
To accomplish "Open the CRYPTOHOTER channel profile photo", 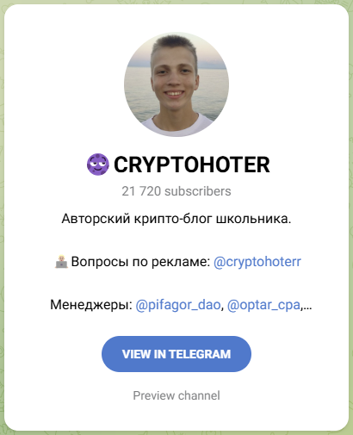I will click(176, 84).
